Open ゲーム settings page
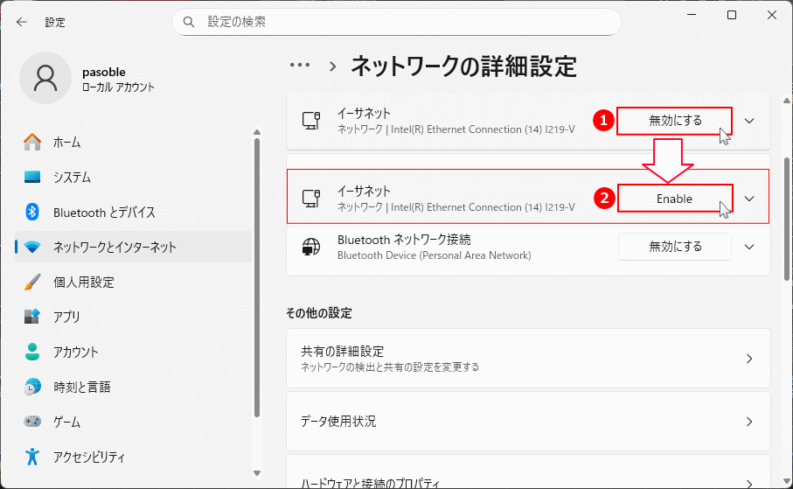 [134, 422]
